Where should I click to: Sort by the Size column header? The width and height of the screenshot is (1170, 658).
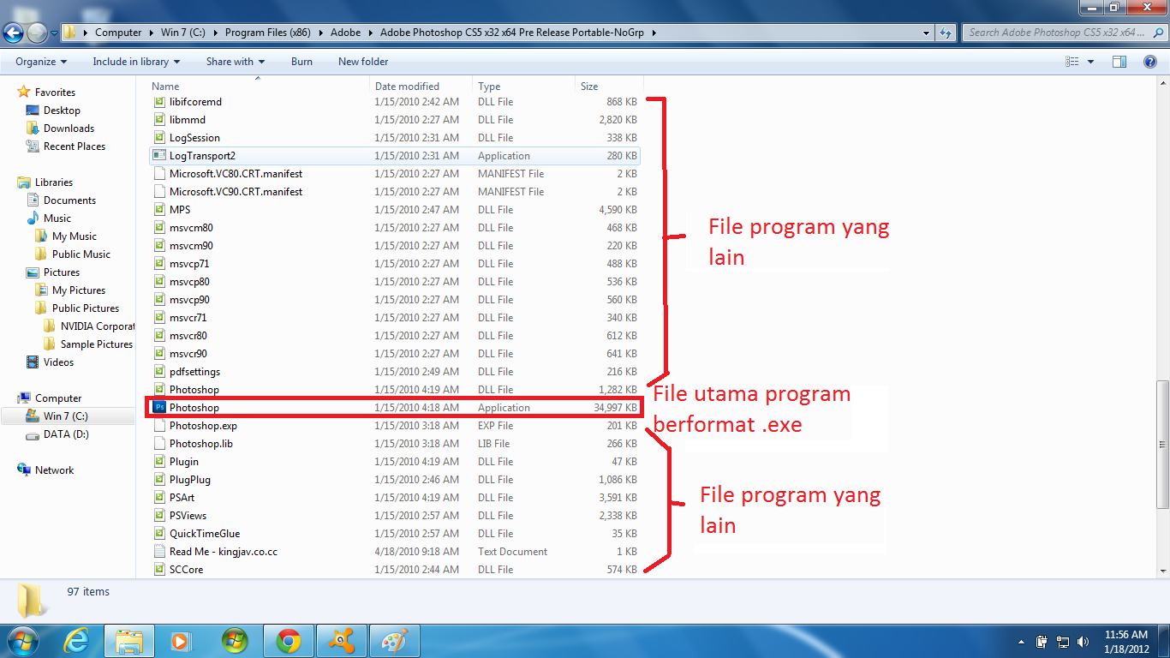(x=607, y=87)
